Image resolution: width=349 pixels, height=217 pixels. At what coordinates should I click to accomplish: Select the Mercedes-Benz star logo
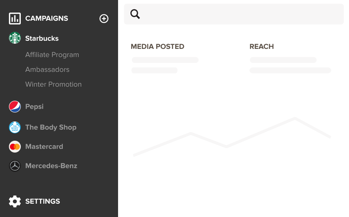click(15, 166)
